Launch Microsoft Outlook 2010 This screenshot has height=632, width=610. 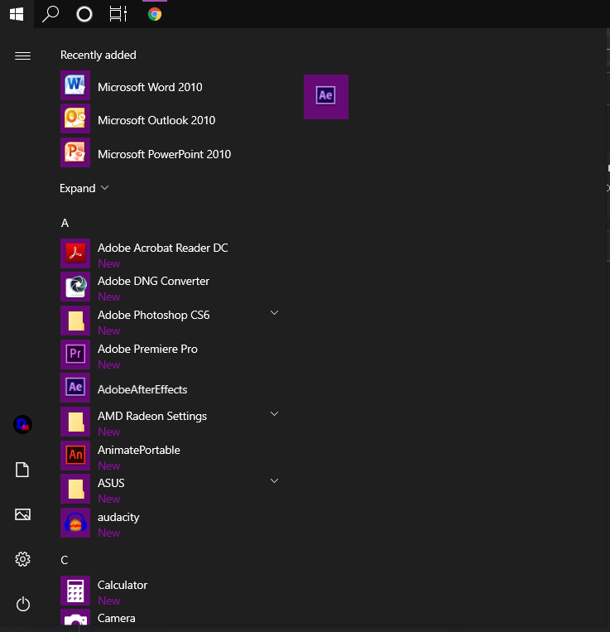(x=156, y=120)
